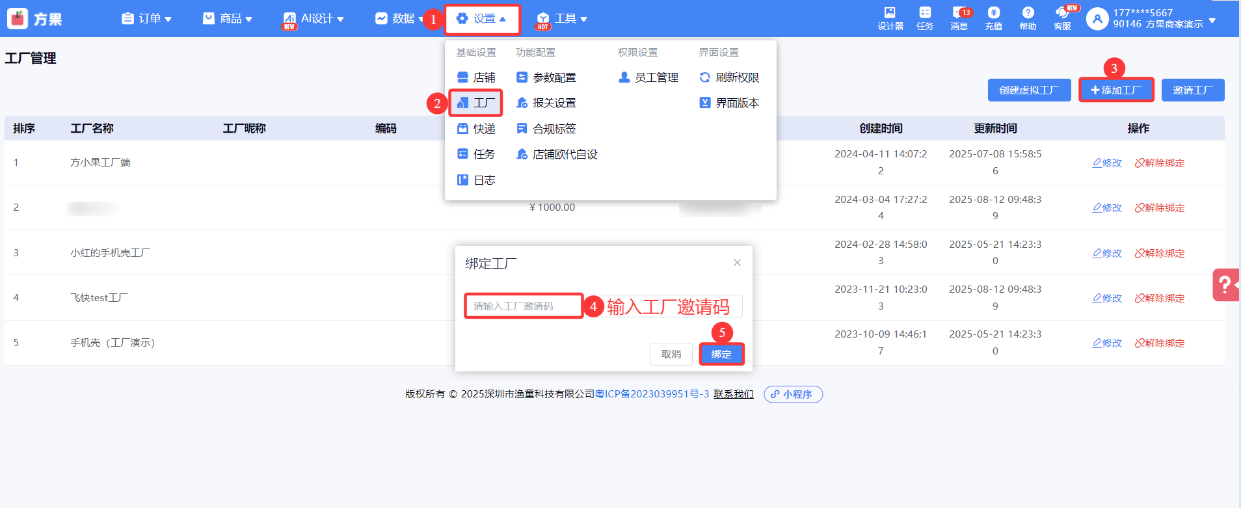Click 修改 for 手机壳（工厂演示）
The height and width of the screenshot is (508, 1241).
pos(1107,343)
